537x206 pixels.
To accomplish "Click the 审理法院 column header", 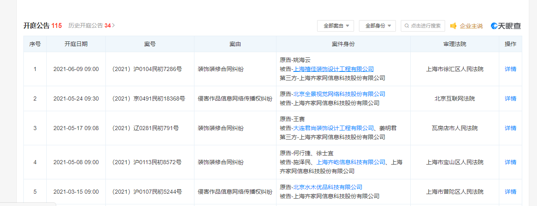I will coord(455,44).
